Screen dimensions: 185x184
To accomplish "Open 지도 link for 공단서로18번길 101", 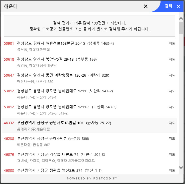I will 172,123.
